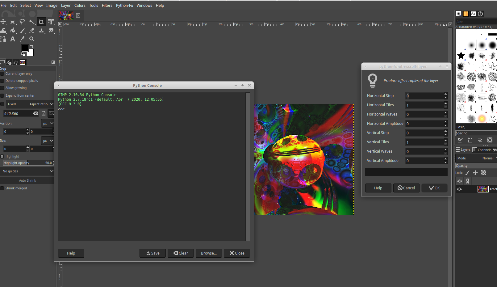Select the Clone stamp tool
The height and width of the screenshot is (287, 497).
(41, 30)
